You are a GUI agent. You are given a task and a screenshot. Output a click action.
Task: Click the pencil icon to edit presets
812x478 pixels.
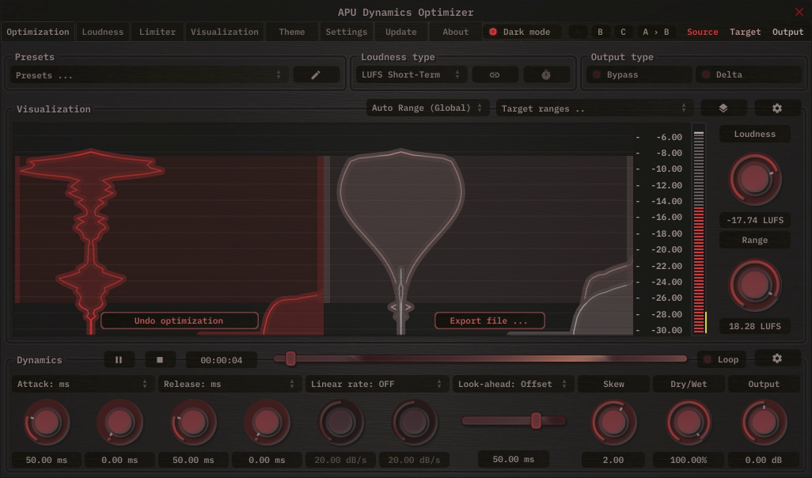(316, 74)
